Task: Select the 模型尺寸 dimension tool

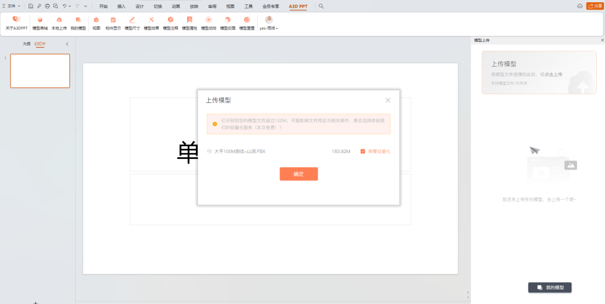Action: click(x=132, y=24)
